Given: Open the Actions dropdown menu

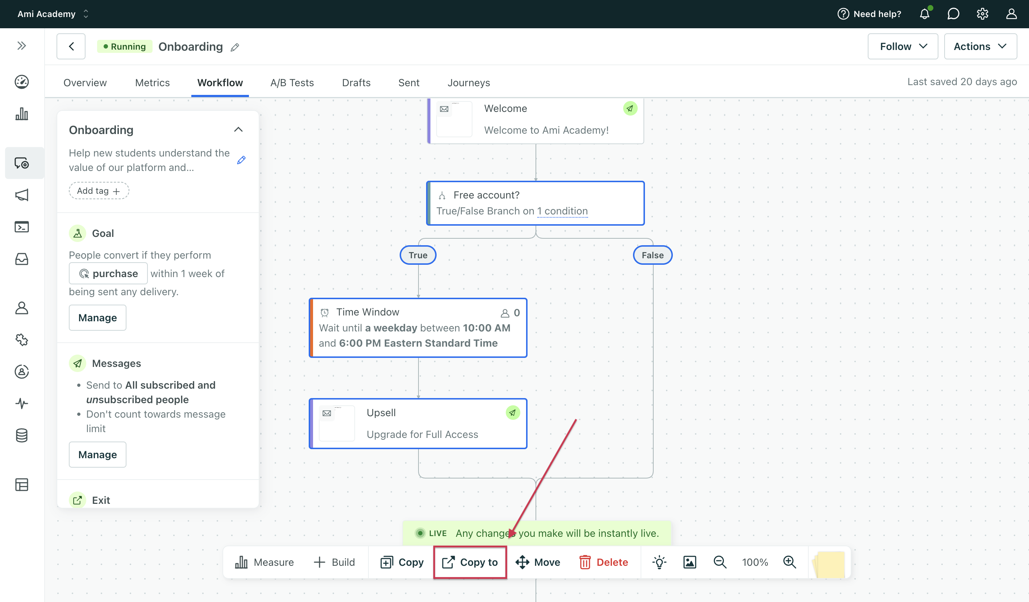Looking at the screenshot, I should click(980, 46).
